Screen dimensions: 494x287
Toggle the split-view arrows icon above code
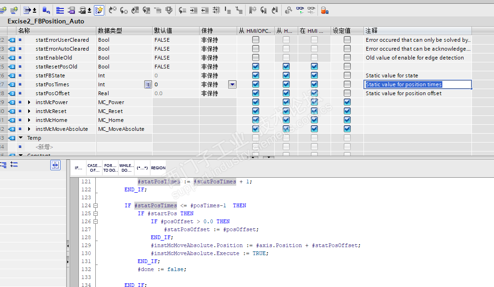coord(55,165)
